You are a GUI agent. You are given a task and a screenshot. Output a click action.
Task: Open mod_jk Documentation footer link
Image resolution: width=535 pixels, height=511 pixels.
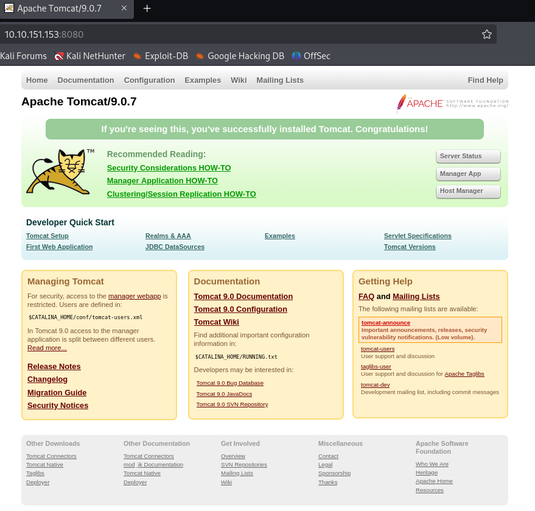tap(153, 465)
